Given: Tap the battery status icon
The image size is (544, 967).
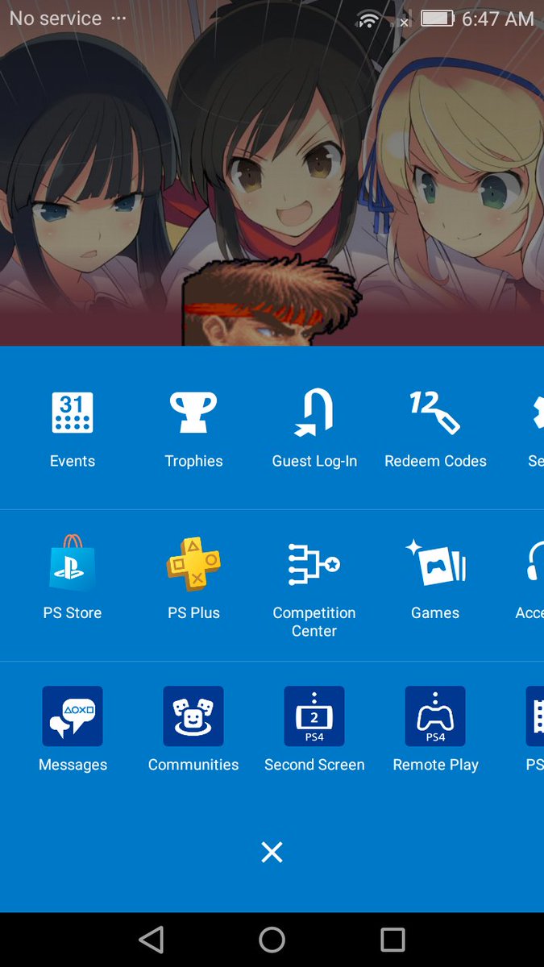Looking at the screenshot, I should click(x=438, y=19).
